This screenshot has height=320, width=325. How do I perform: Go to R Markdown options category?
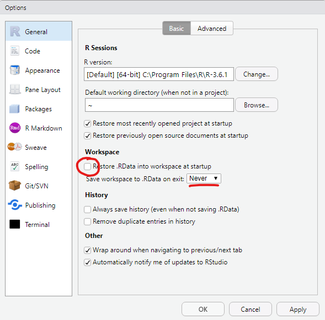(x=39, y=128)
